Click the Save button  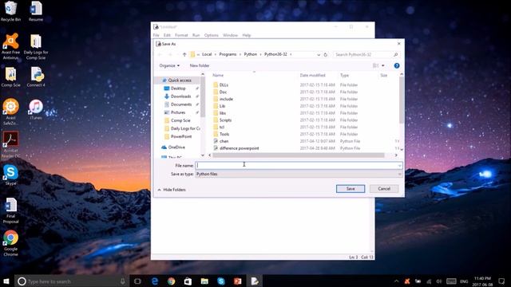pos(351,189)
